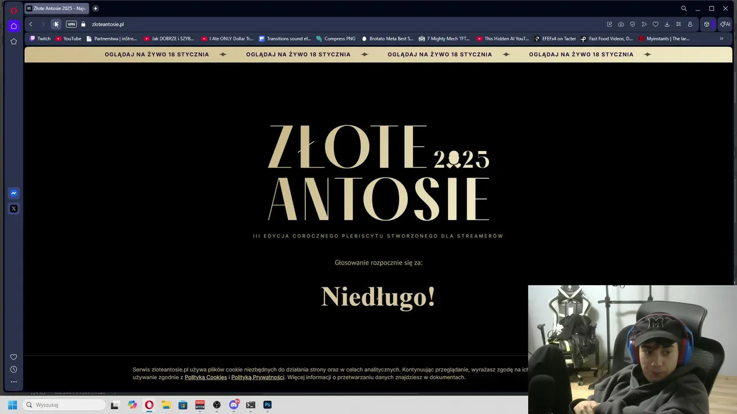737x414 pixels.
Task: Follow the Polityką Prywatności link
Action: 257,377
